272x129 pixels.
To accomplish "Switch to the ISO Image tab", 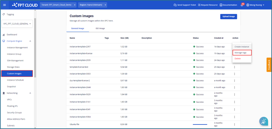I will [x=100, y=29].
